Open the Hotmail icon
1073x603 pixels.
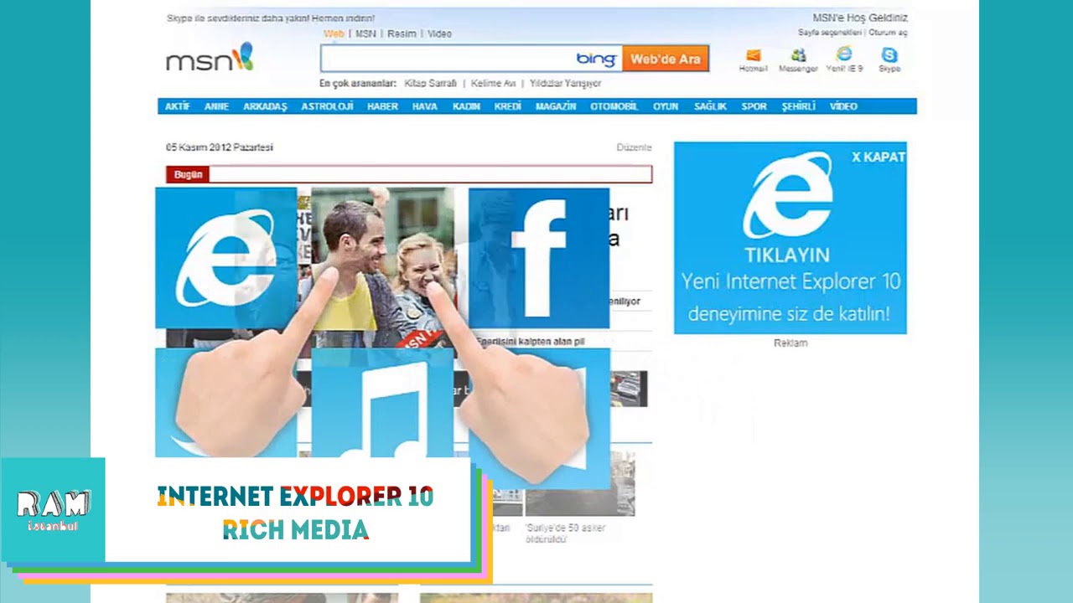(753, 56)
